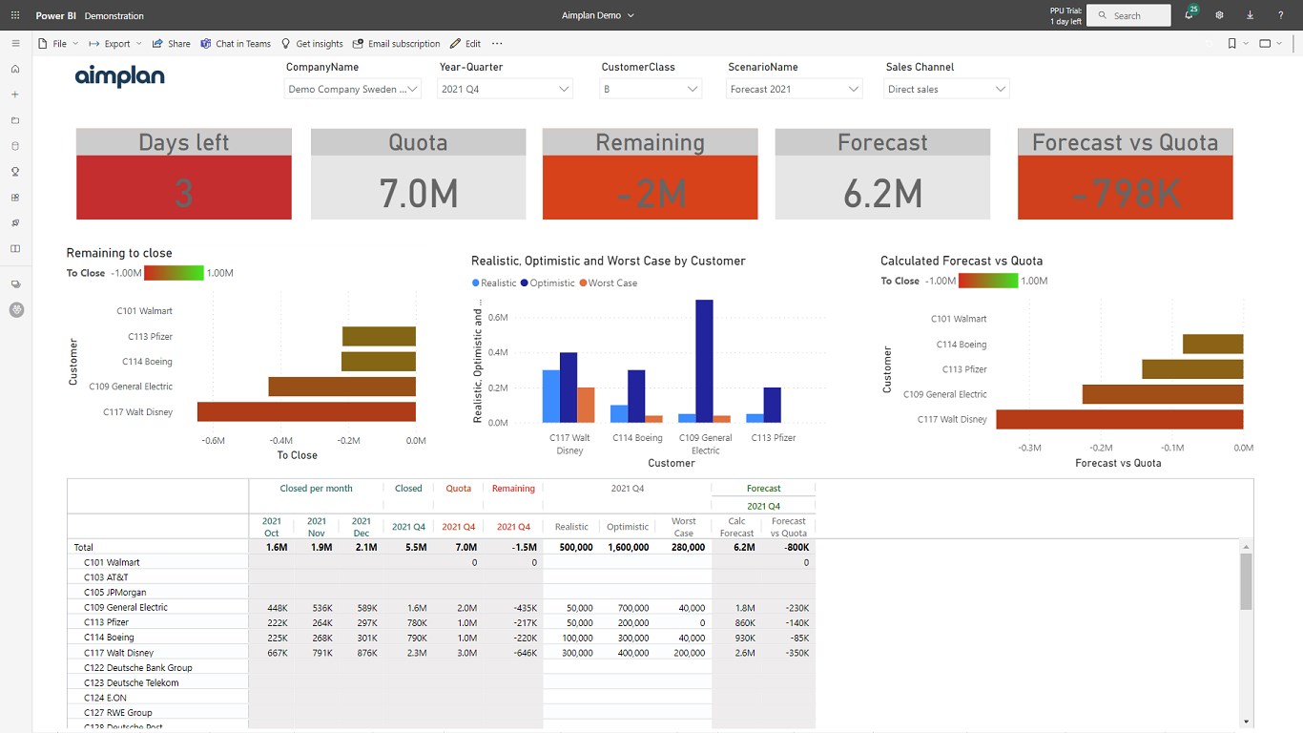1303x733 pixels.
Task: Open the CustomerClass slicer dropdown
Action: pyautogui.click(x=651, y=89)
